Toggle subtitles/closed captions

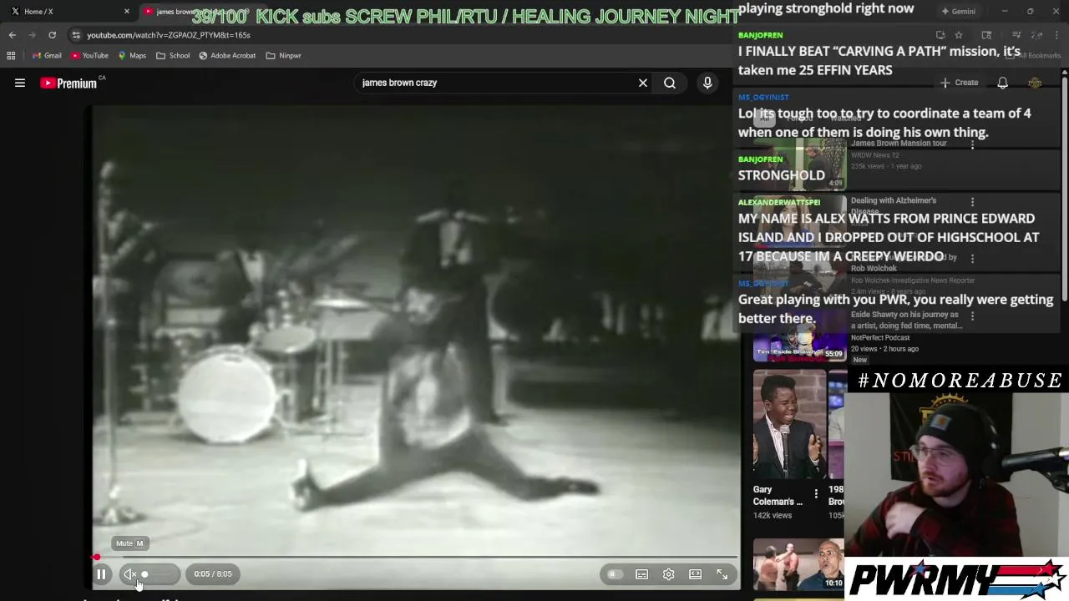coord(641,574)
